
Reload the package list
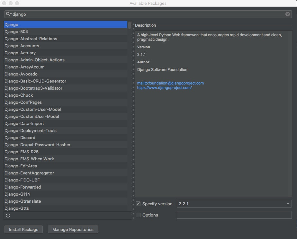8,216
